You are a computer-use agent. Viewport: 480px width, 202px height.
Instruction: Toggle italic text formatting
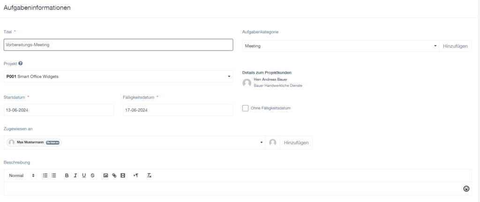(x=75, y=175)
